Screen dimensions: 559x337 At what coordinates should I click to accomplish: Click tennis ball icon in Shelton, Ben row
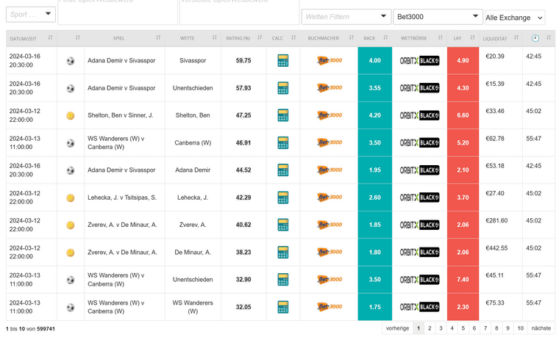tap(71, 116)
